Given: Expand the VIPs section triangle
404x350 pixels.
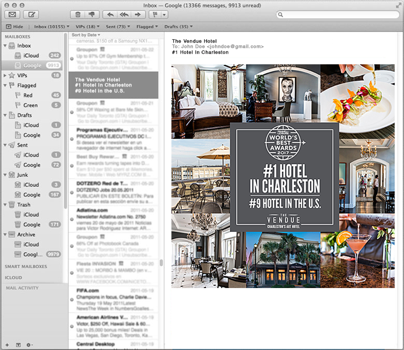Looking at the screenshot, I should click(5, 75).
